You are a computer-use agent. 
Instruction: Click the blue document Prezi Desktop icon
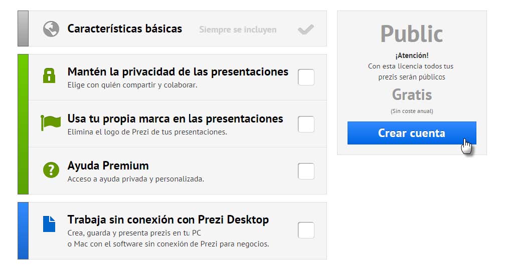[49, 223]
